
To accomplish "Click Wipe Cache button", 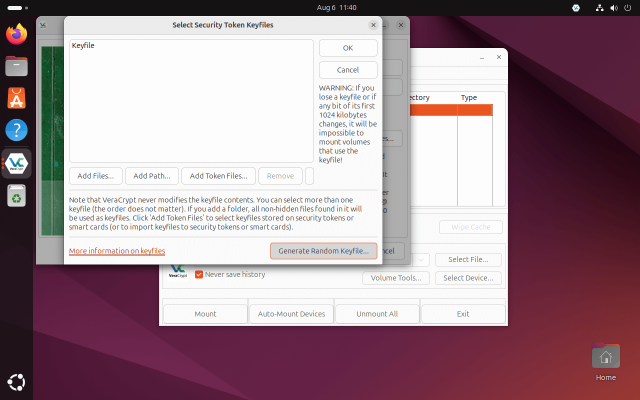I will pos(471,227).
